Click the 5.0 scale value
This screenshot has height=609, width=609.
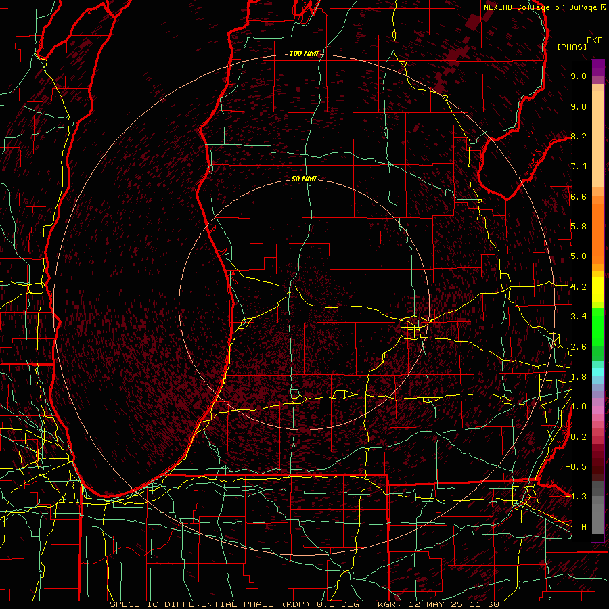click(579, 256)
